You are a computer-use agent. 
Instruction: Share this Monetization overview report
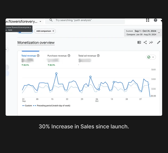click(x=145, y=42)
